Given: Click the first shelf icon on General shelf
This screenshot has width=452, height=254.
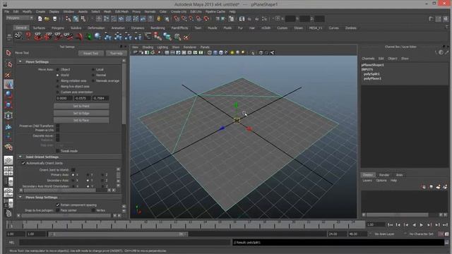Looking at the screenshot, I should point(18,36).
